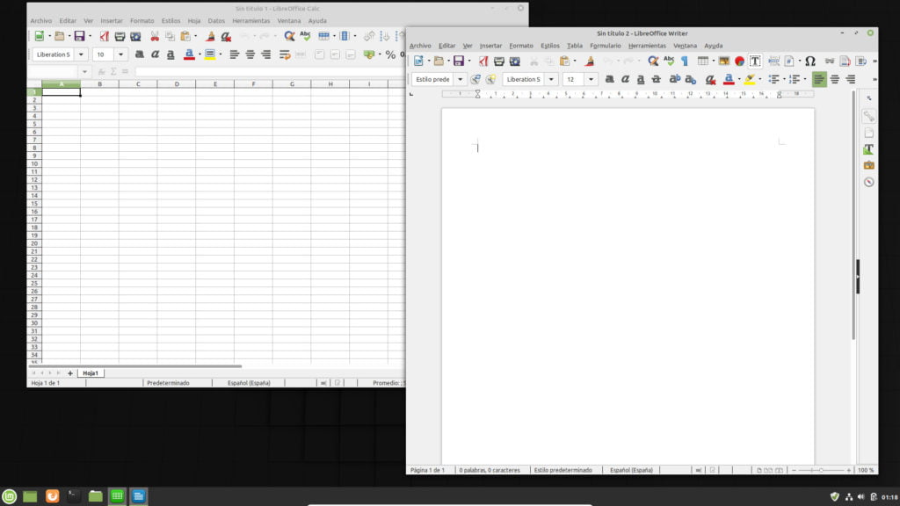Toggle bold in Writer formatting bar
Image resolution: width=900 pixels, height=506 pixels.
[610, 80]
